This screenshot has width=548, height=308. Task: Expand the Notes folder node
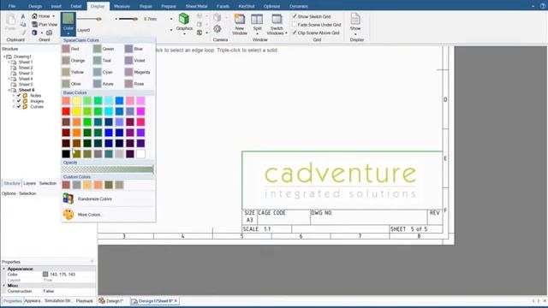14,95
